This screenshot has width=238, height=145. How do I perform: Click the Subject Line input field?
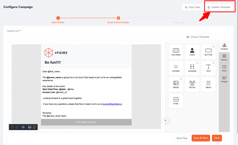85,37
